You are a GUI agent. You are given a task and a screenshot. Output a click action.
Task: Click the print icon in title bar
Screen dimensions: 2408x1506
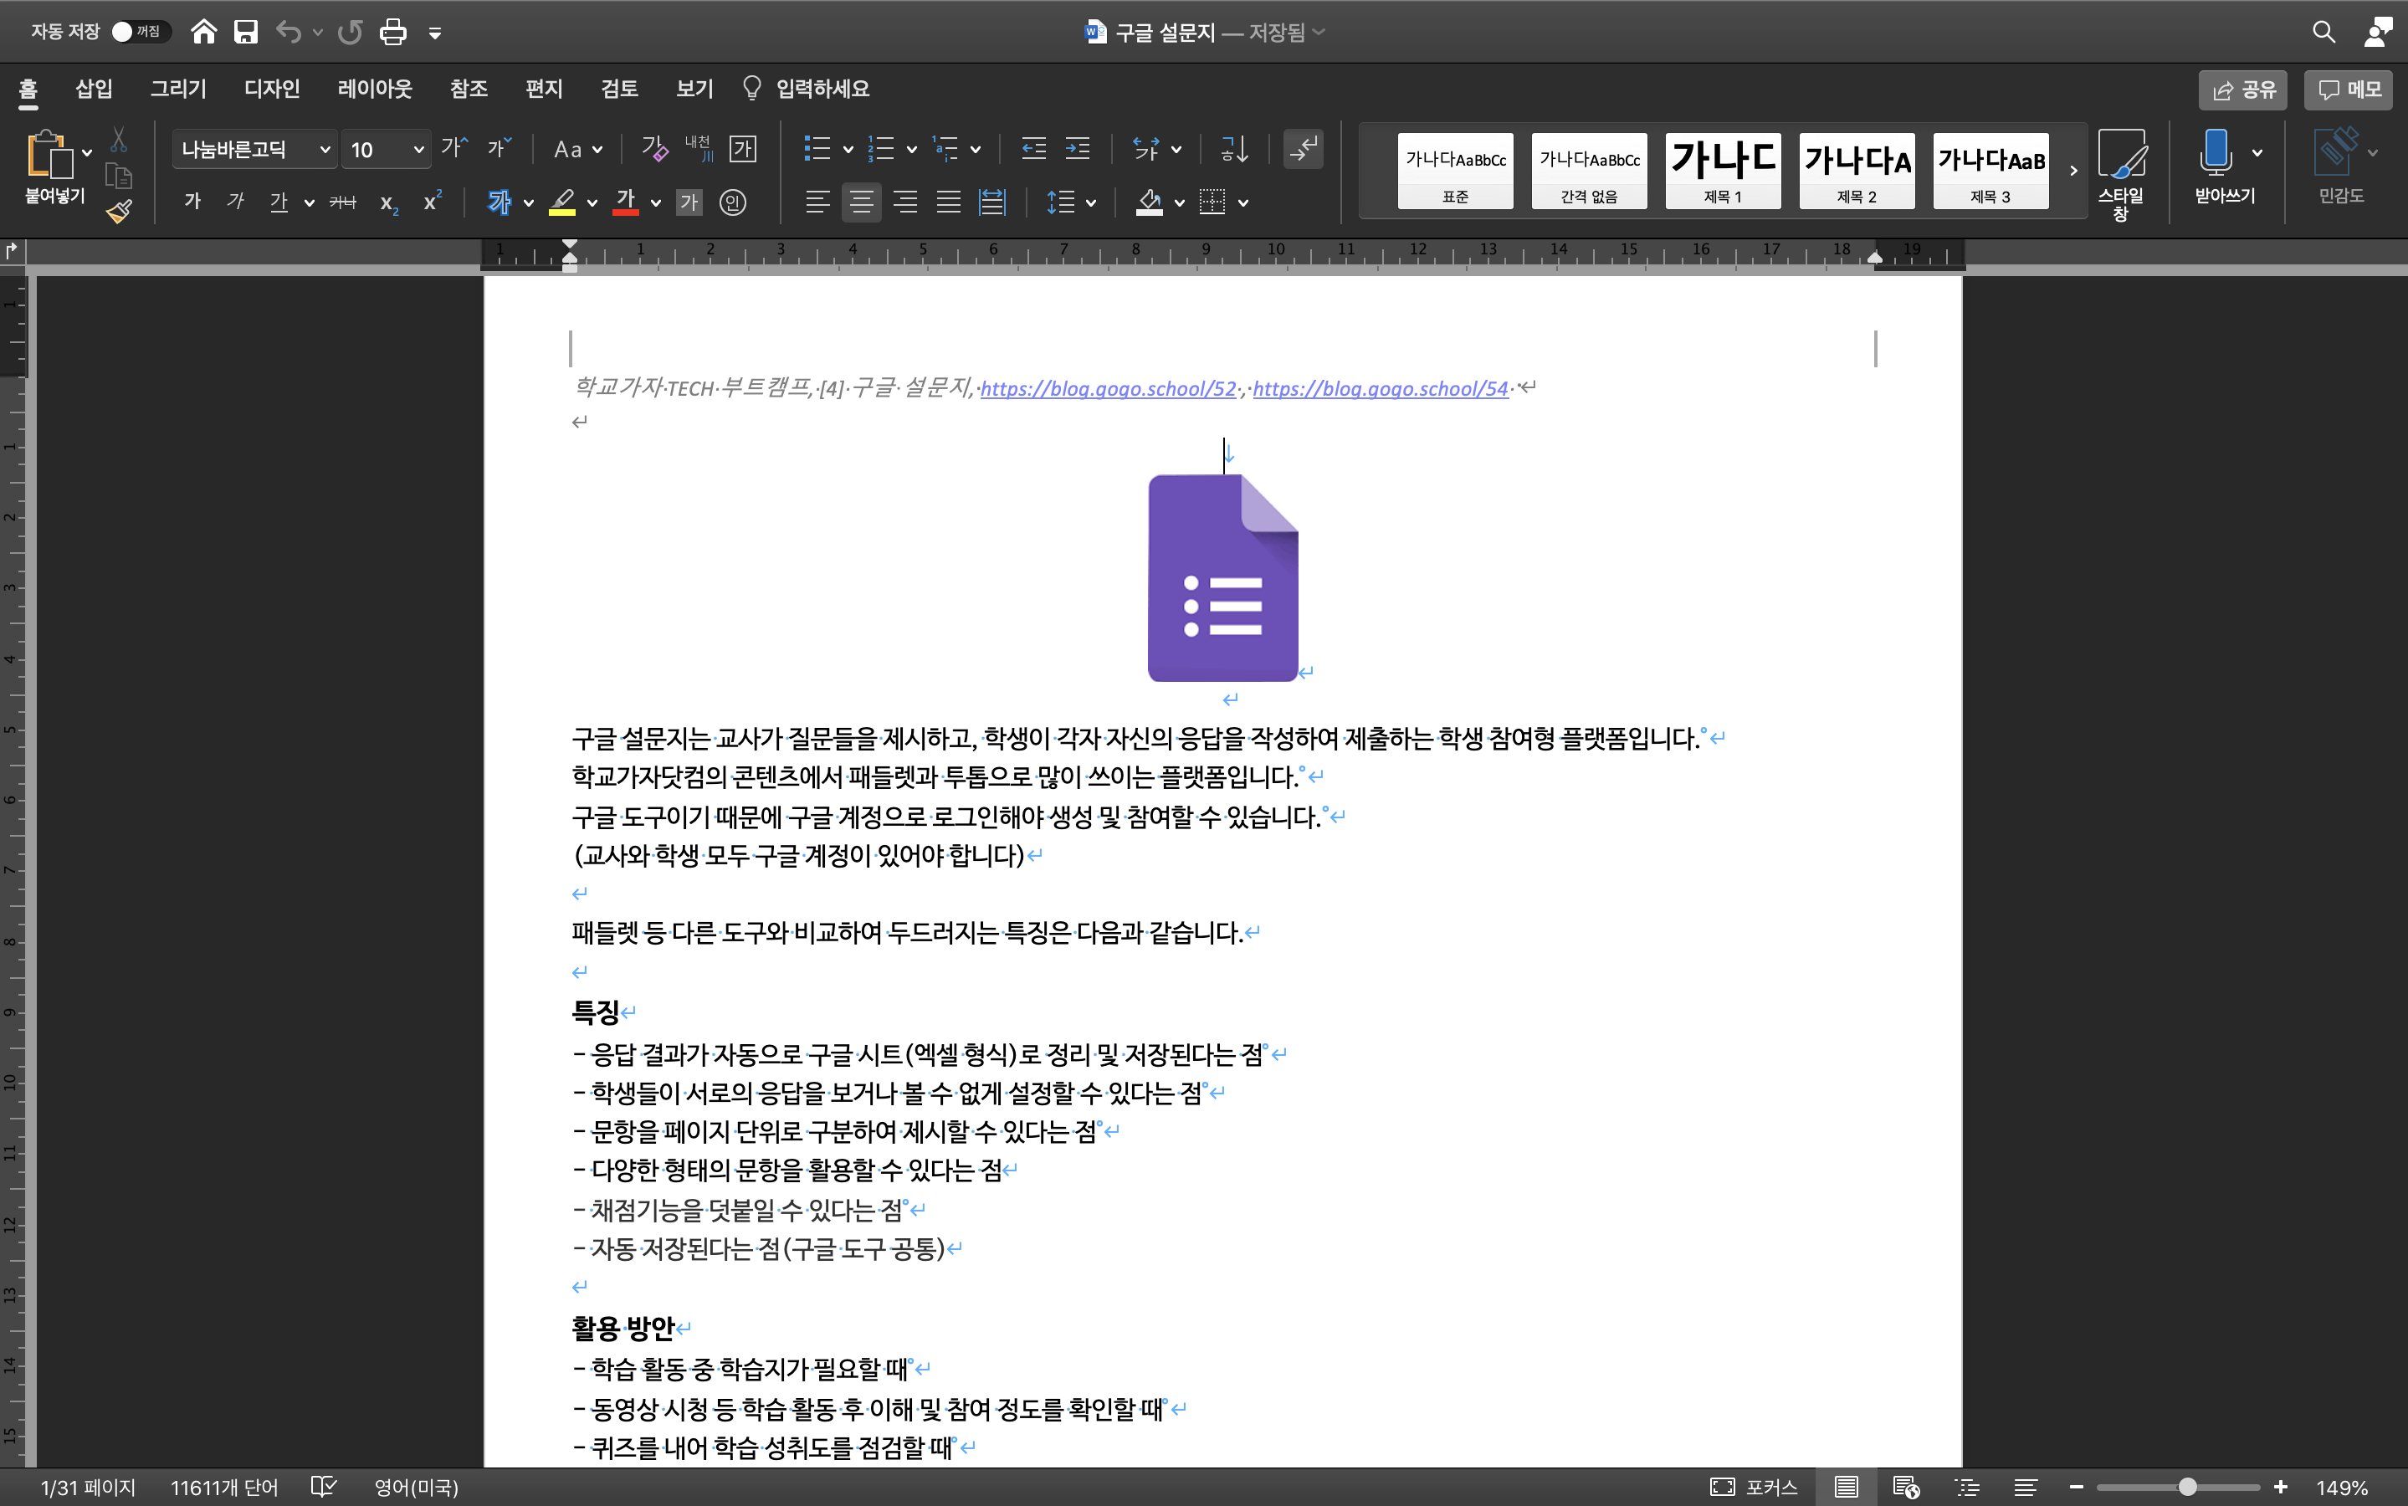392,32
